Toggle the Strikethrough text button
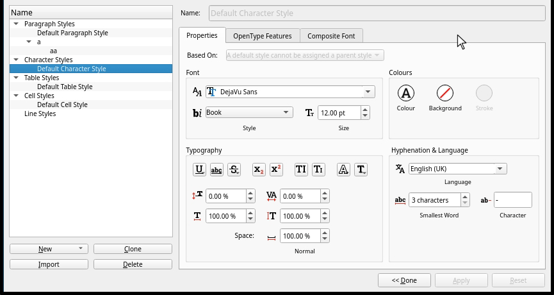This screenshot has width=554, height=295. (234, 169)
